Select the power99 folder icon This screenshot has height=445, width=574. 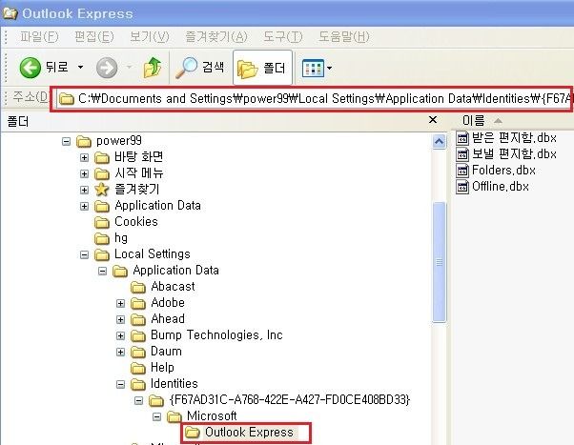click(x=84, y=141)
